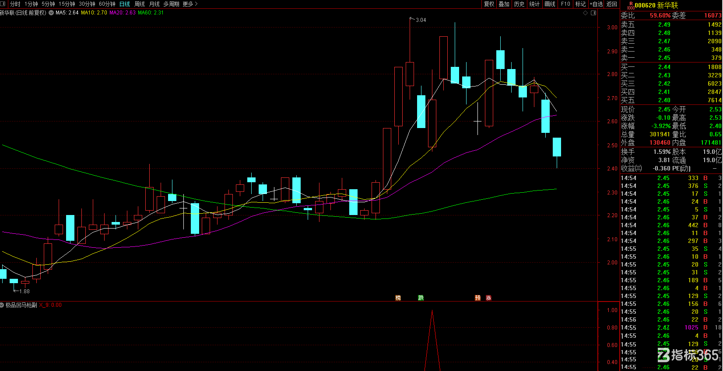Image resolution: width=723 pixels, height=371 pixels.
Task: Click the 总量 301941 value
Action: (x=660, y=134)
